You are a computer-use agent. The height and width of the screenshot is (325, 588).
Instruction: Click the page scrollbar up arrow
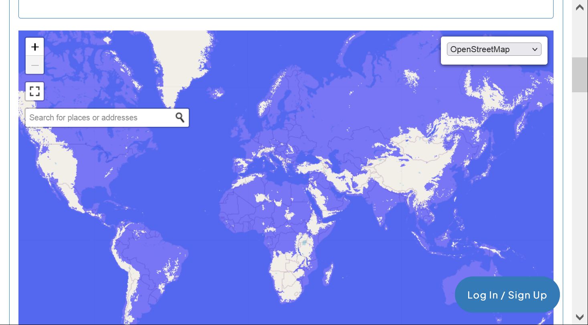click(580, 7)
